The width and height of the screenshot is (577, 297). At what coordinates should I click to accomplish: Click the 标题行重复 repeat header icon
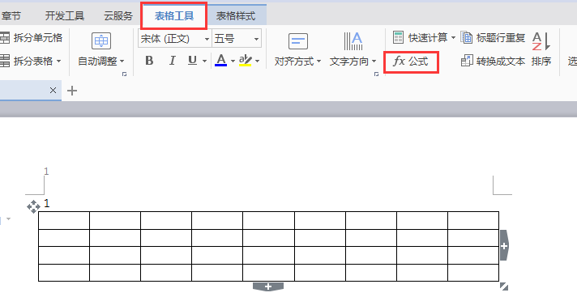(x=467, y=37)
